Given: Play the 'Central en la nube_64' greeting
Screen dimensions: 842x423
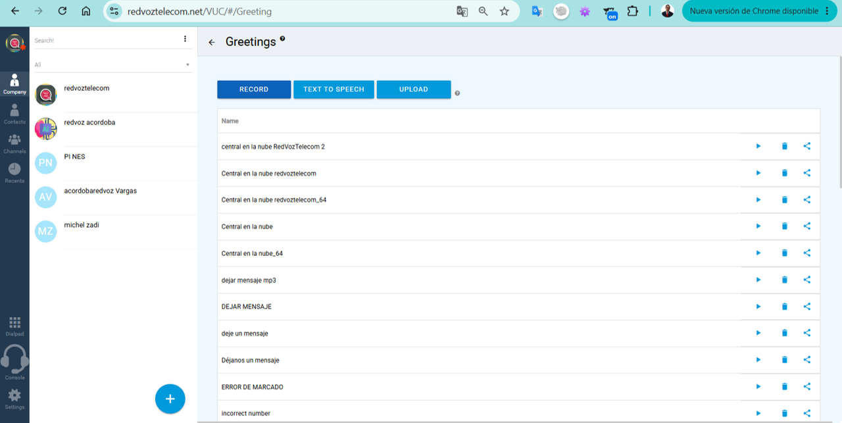Looking at the screenshot, I should 758,253.
